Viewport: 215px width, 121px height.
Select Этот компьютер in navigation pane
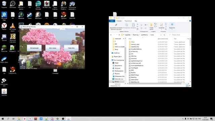[x=118, y=60]
